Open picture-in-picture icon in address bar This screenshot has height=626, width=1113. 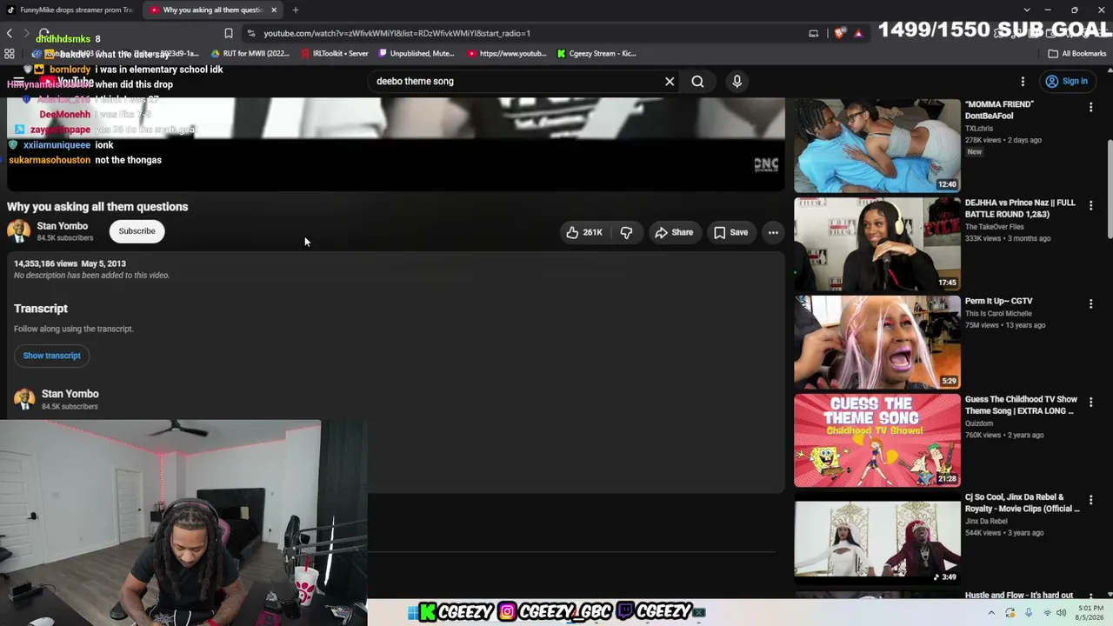point(813,33)
